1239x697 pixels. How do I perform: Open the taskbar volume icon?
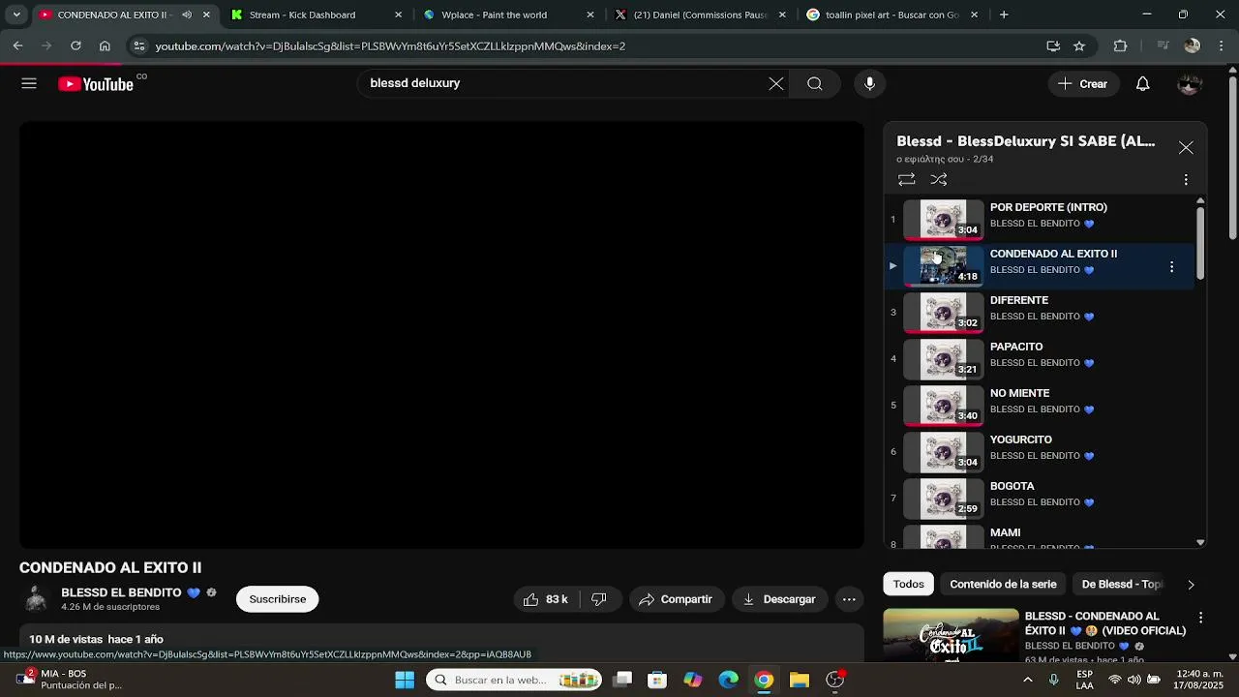coord(1134,680)
